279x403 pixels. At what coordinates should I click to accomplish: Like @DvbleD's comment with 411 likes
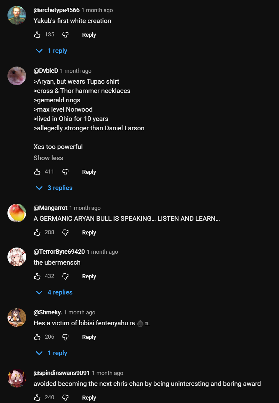click(x=37, y=172)
